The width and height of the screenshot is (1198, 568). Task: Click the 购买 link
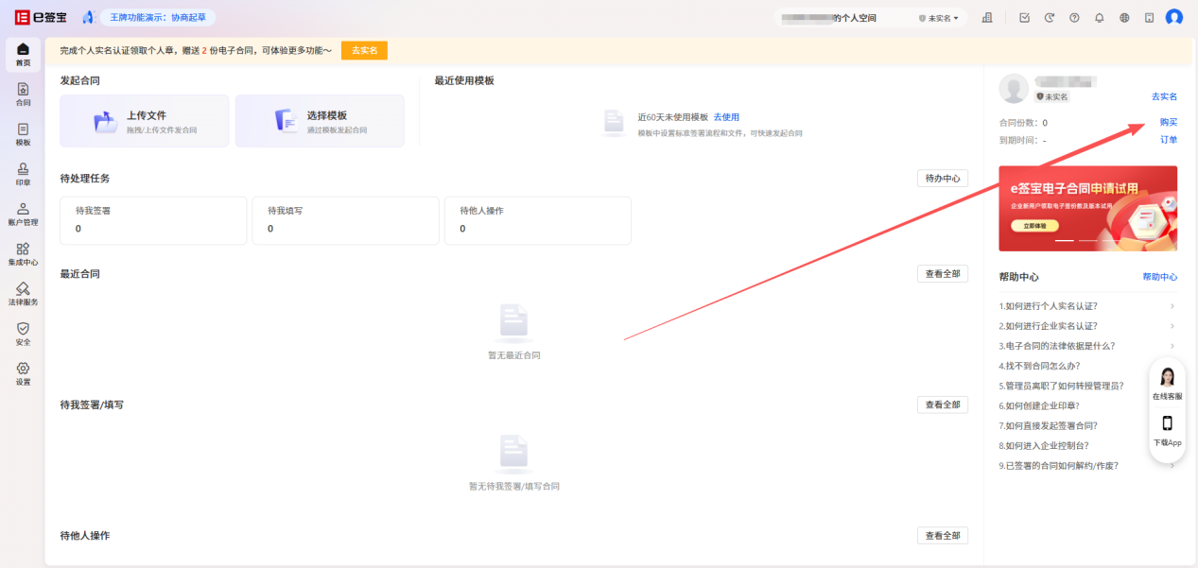[1168, 122]
